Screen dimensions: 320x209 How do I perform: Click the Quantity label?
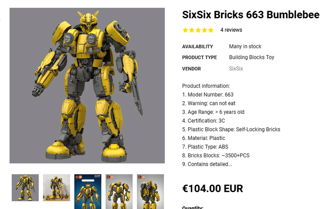click(x=193, y=208)
